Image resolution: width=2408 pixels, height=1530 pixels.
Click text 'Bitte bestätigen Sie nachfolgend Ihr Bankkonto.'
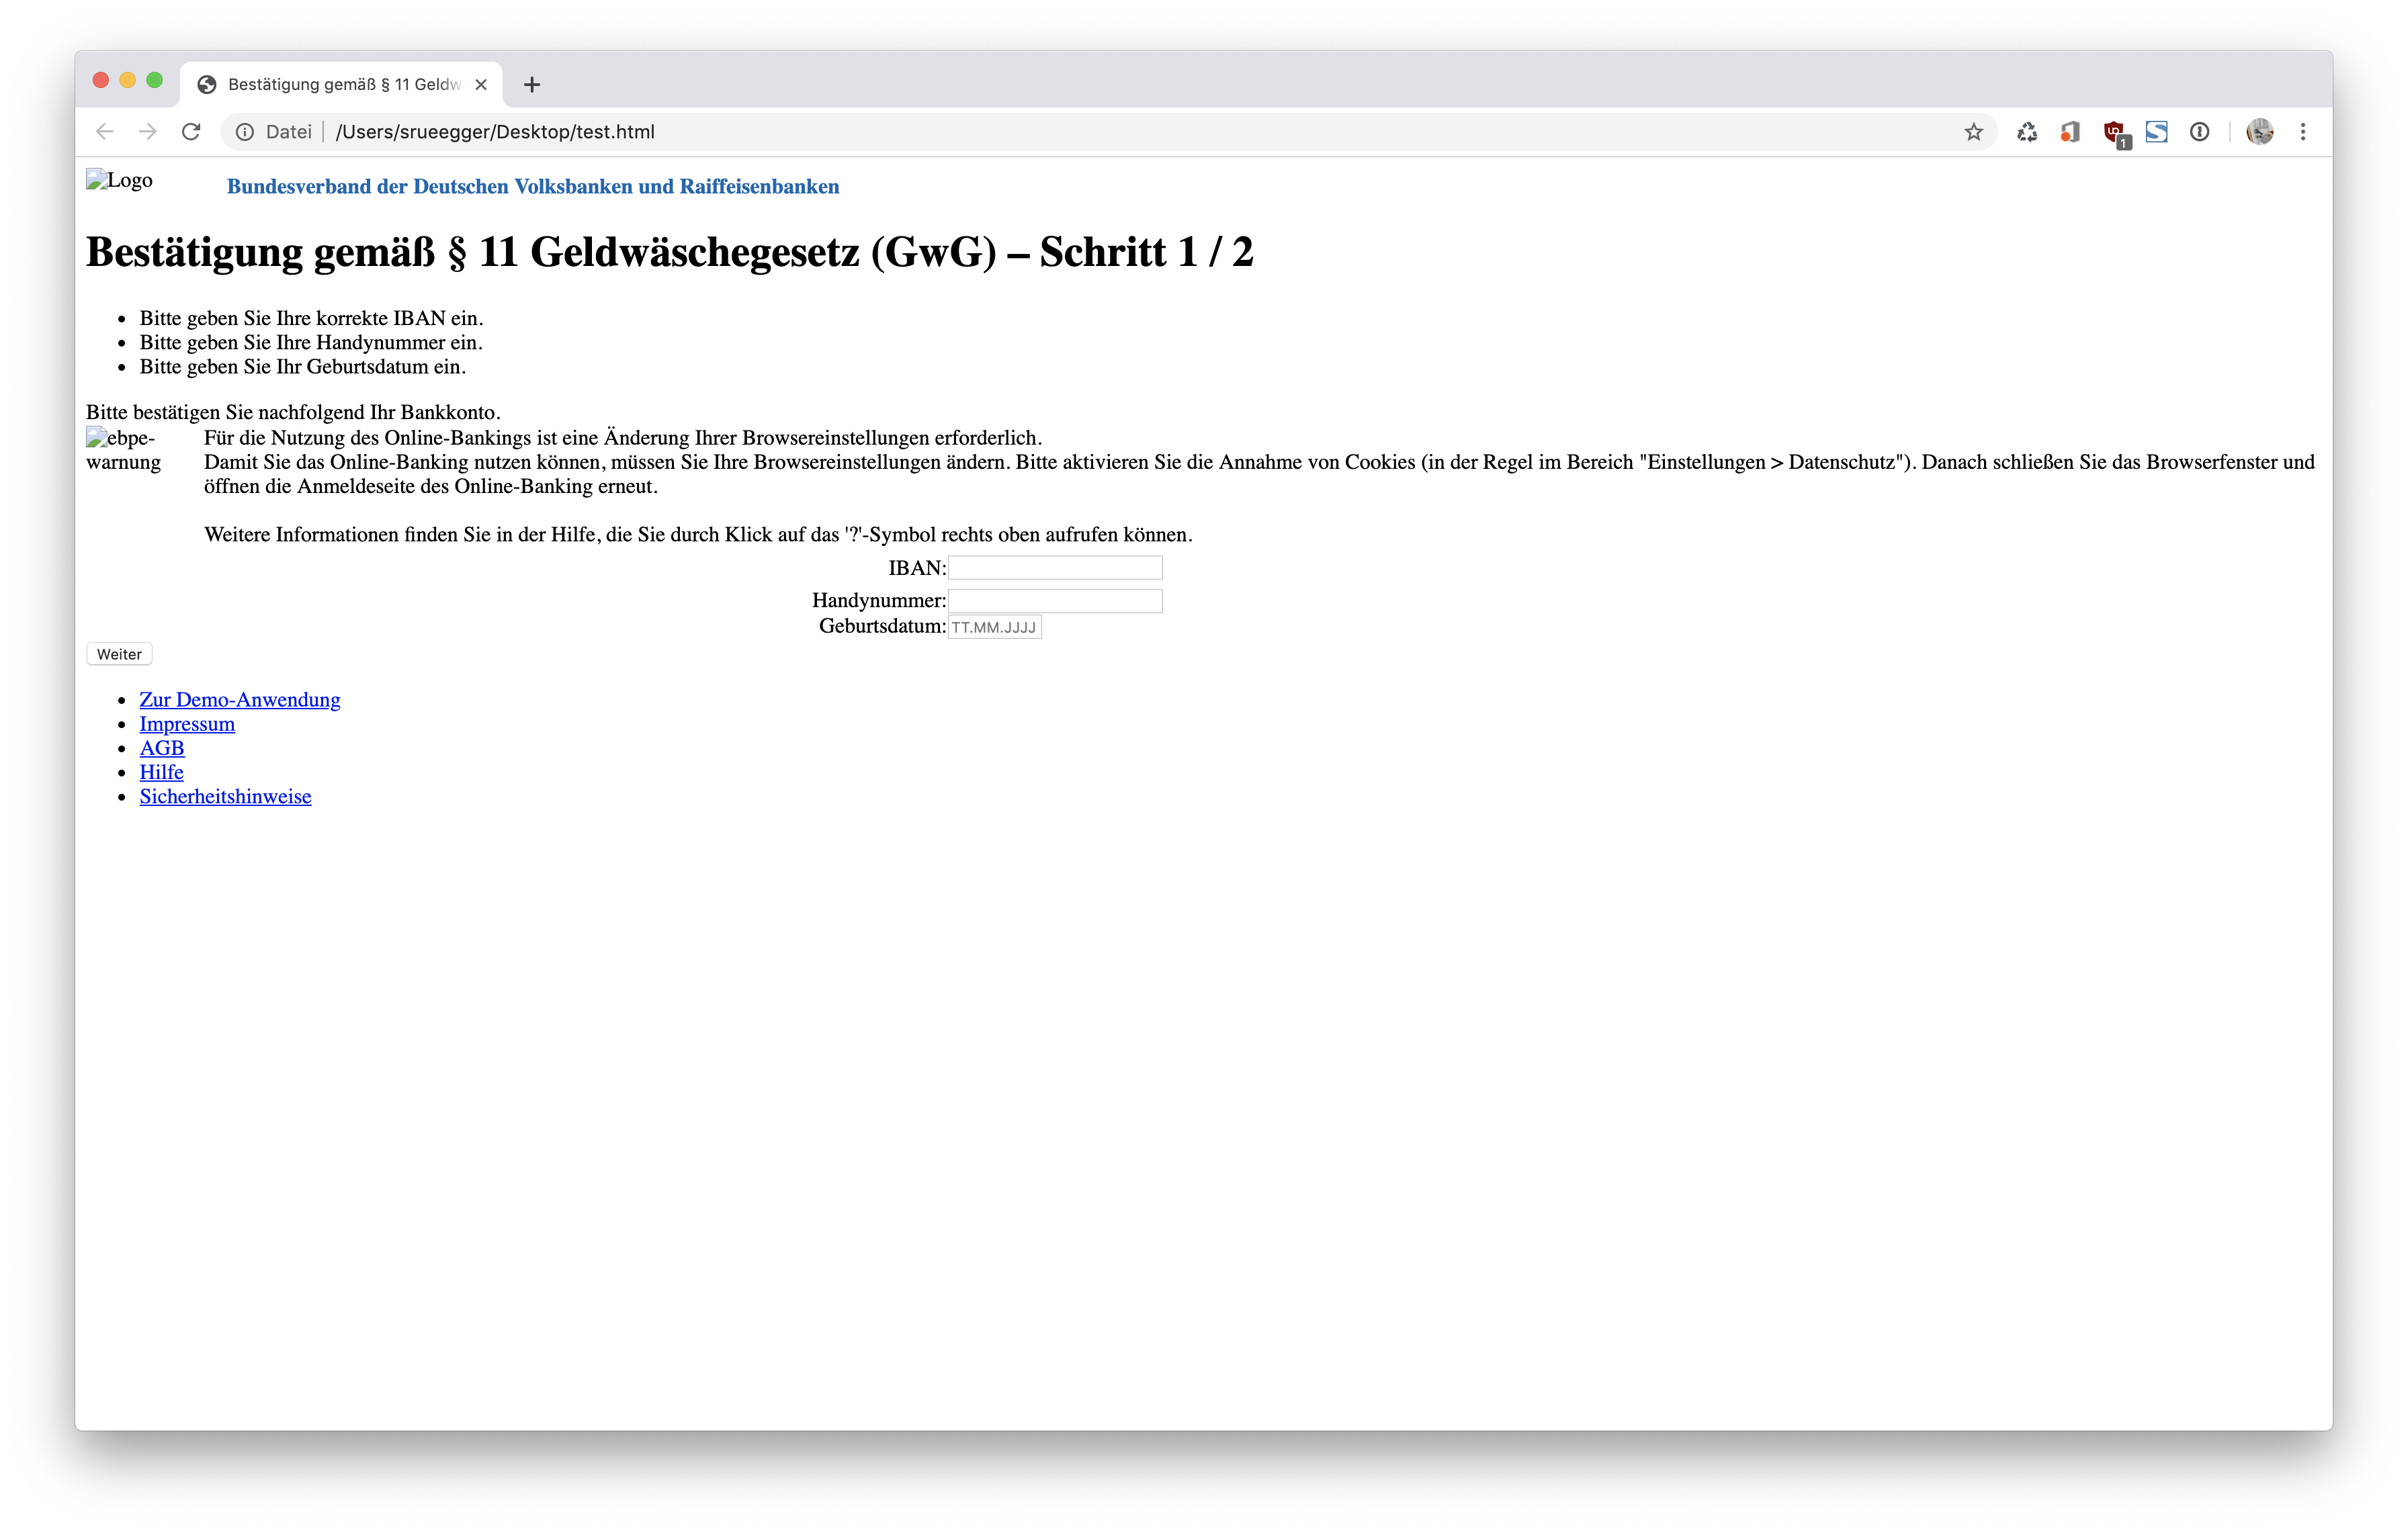[x=293, y=412]
